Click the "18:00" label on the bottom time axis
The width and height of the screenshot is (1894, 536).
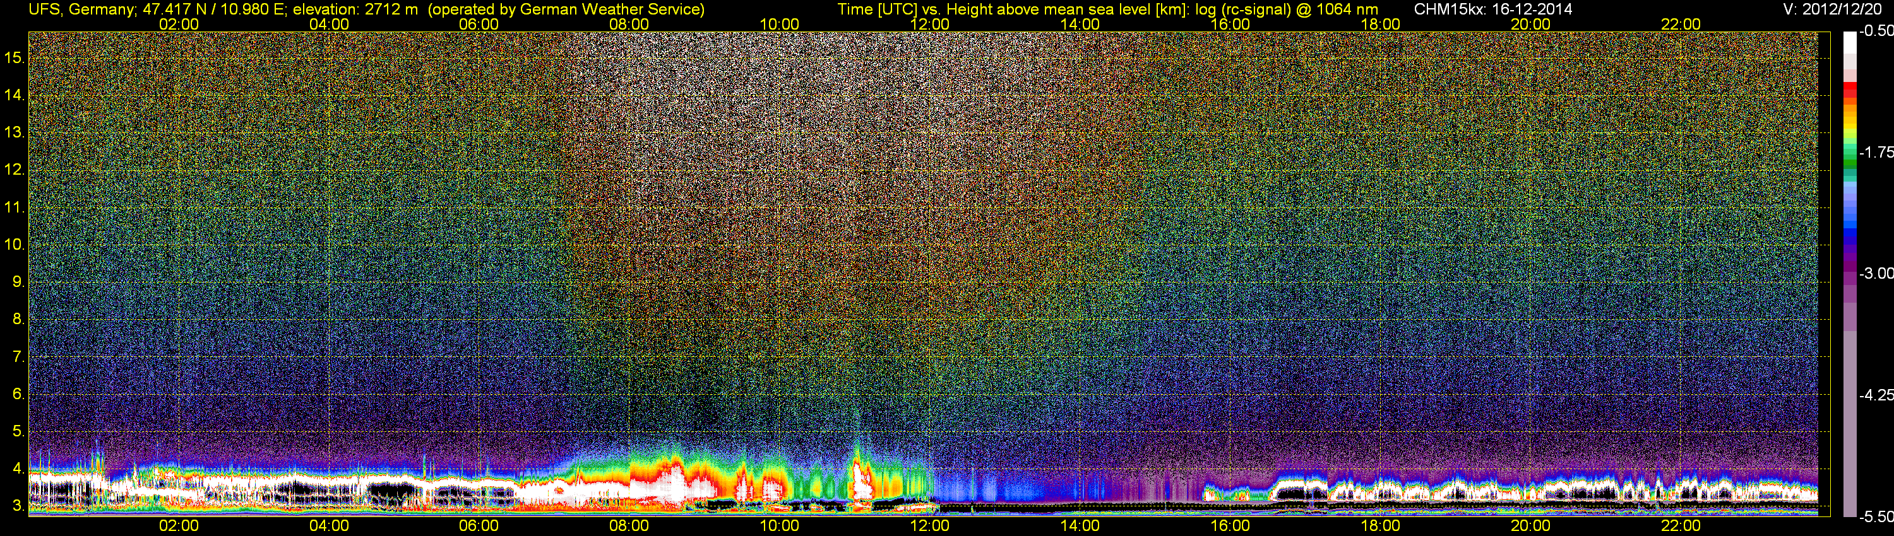coord(1381,526)
